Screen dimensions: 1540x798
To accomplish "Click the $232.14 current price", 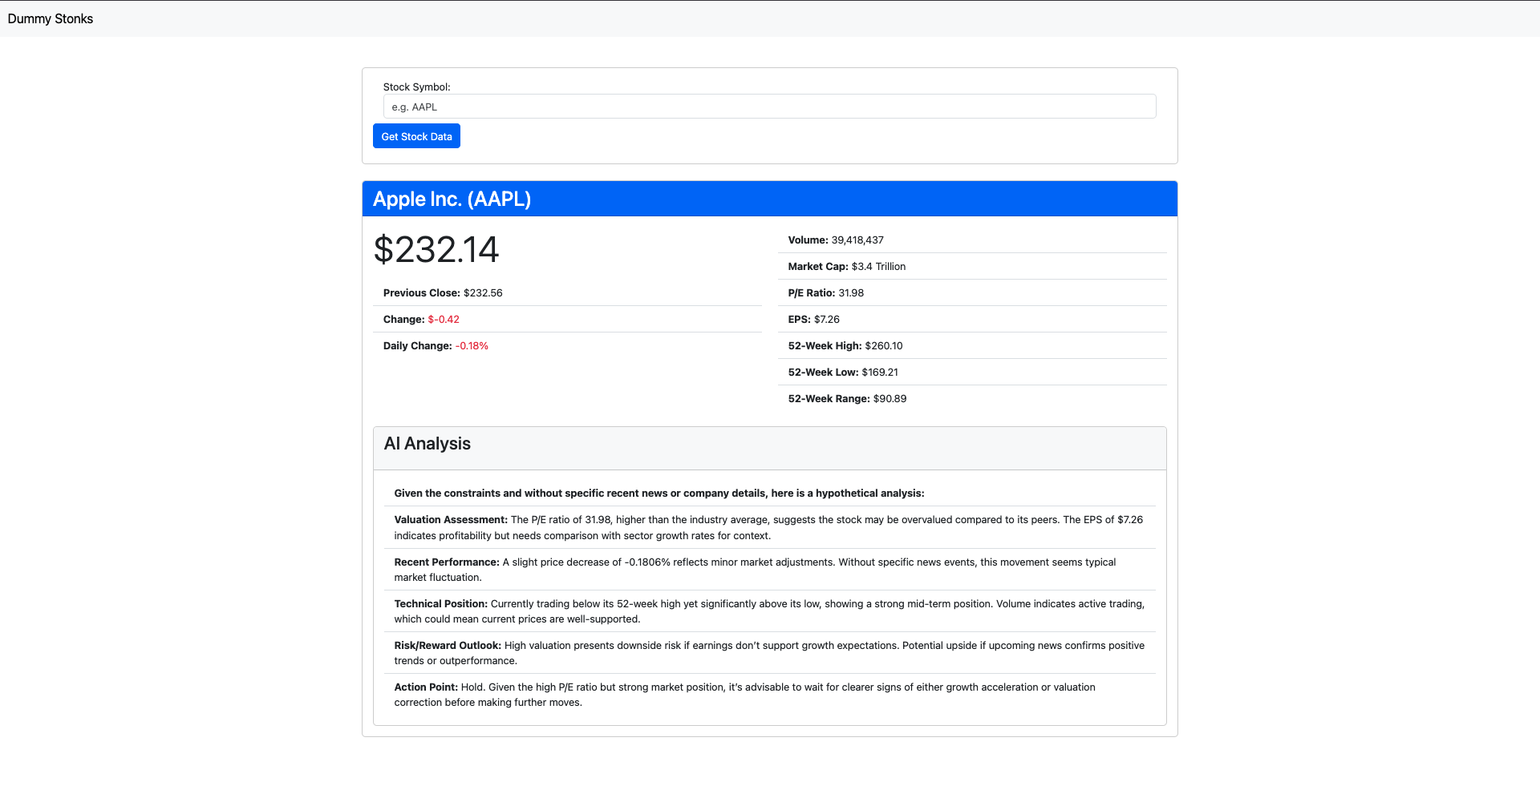I will point(436,249).
